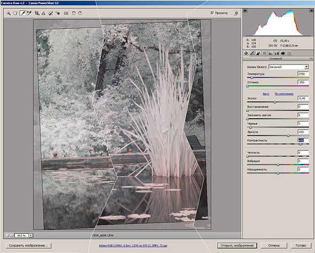
Task: Open the Баланс белого dropdown
Action: coord(288,67)
